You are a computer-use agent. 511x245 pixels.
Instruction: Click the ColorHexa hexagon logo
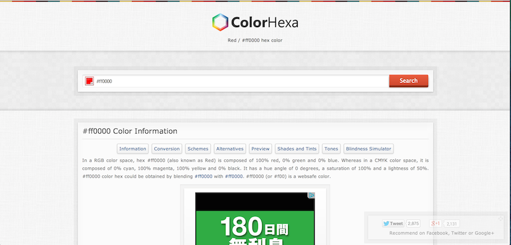[x=221, y=22]
